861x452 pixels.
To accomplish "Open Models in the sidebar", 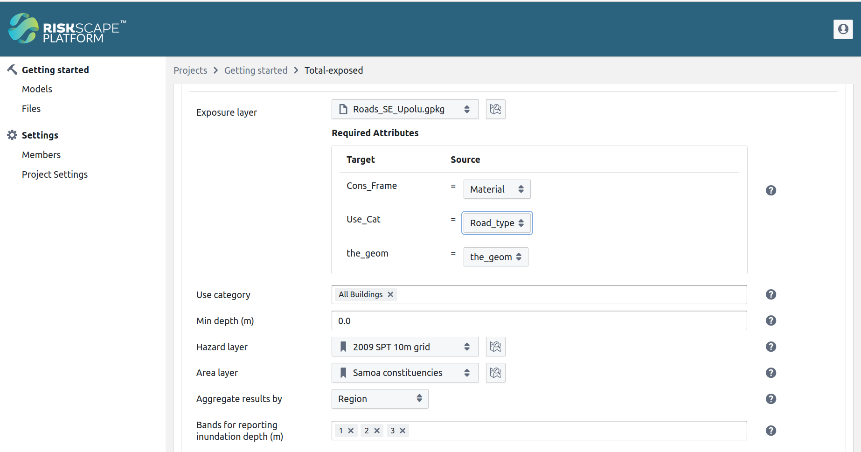I will (x=37, y=89).
